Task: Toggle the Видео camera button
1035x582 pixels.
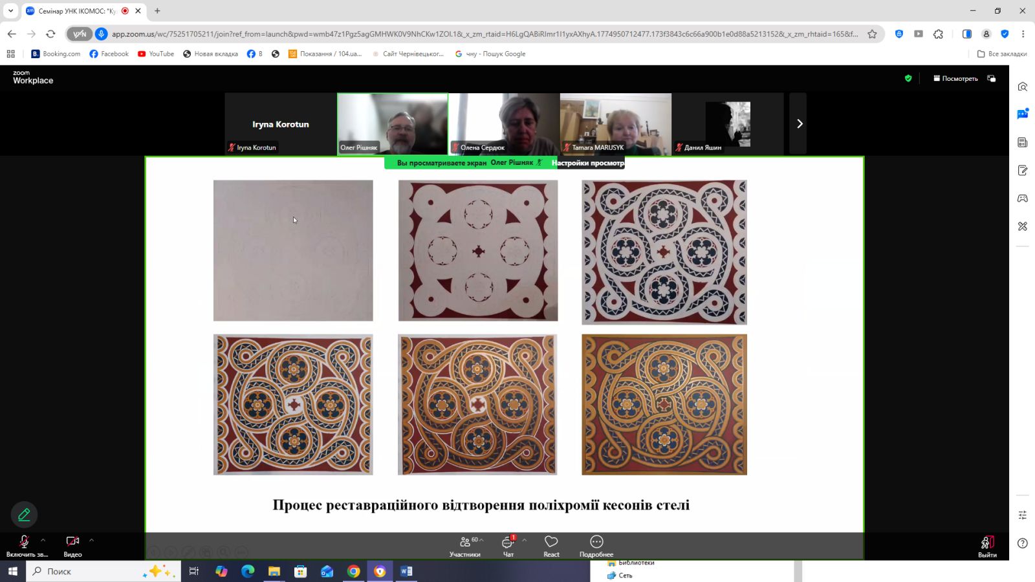Action: (x=72, y=546)
